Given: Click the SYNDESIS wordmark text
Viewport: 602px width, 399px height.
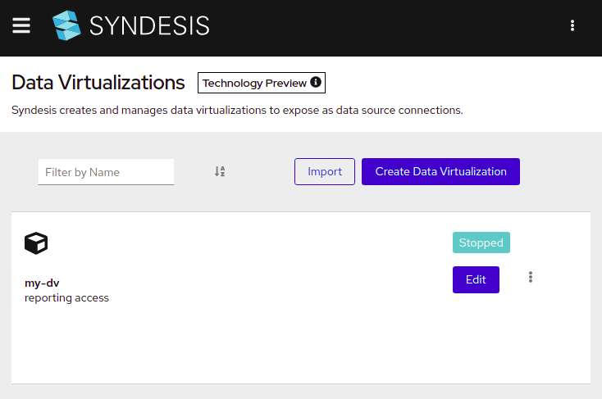Looking at the screenshot, I should point(149,25).
